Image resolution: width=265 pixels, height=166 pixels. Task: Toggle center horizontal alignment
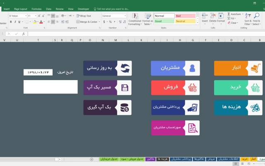[x=53, y=22]
